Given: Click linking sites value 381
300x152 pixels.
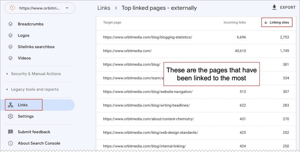Looking at the screenshot, I should (x=286, y=64).
